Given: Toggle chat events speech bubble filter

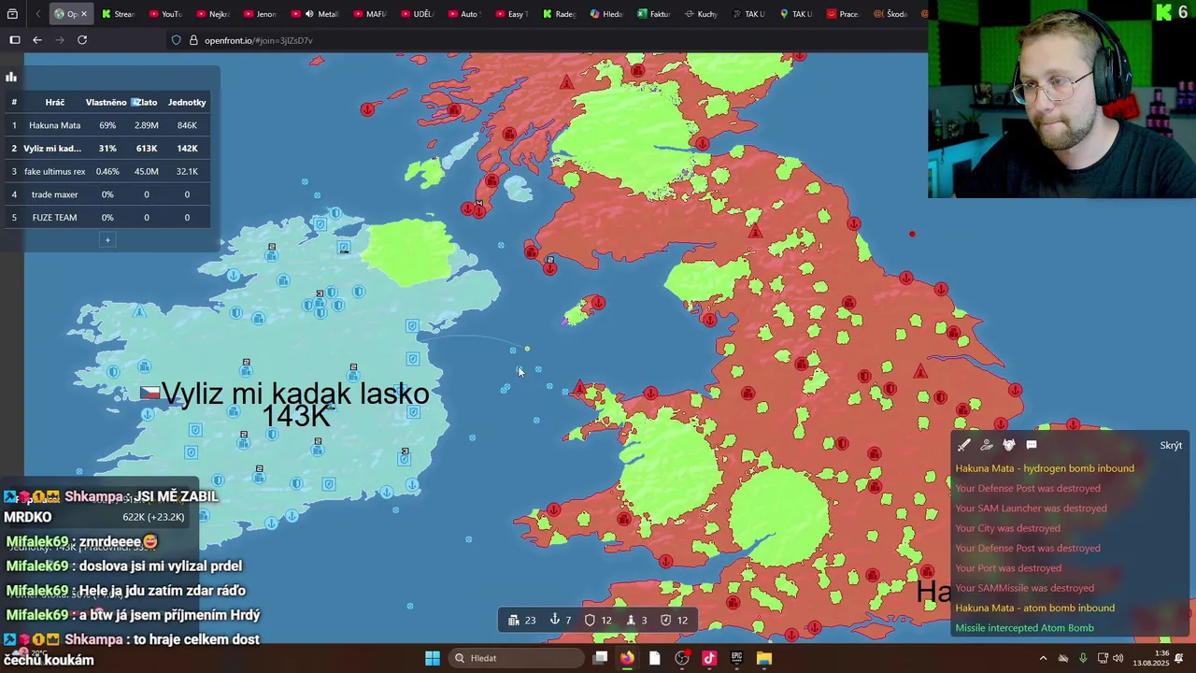Looking at the screenshot, I should pyautogui.click(x=1032, y=445).
